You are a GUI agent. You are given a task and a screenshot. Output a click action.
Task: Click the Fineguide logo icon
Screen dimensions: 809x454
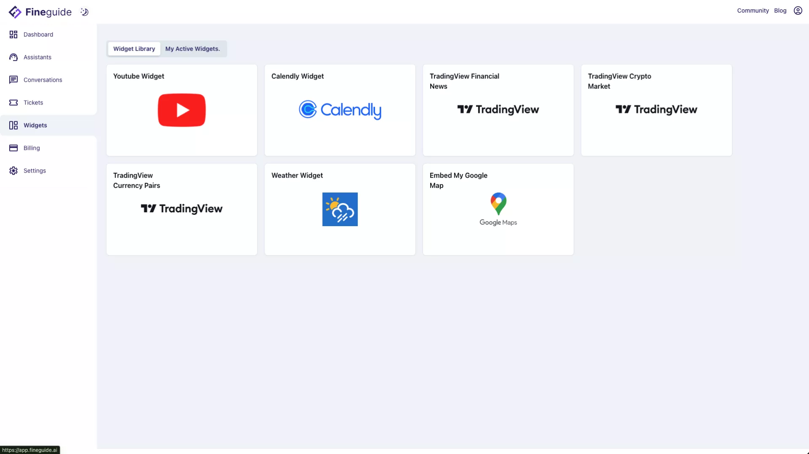(15, 12)
